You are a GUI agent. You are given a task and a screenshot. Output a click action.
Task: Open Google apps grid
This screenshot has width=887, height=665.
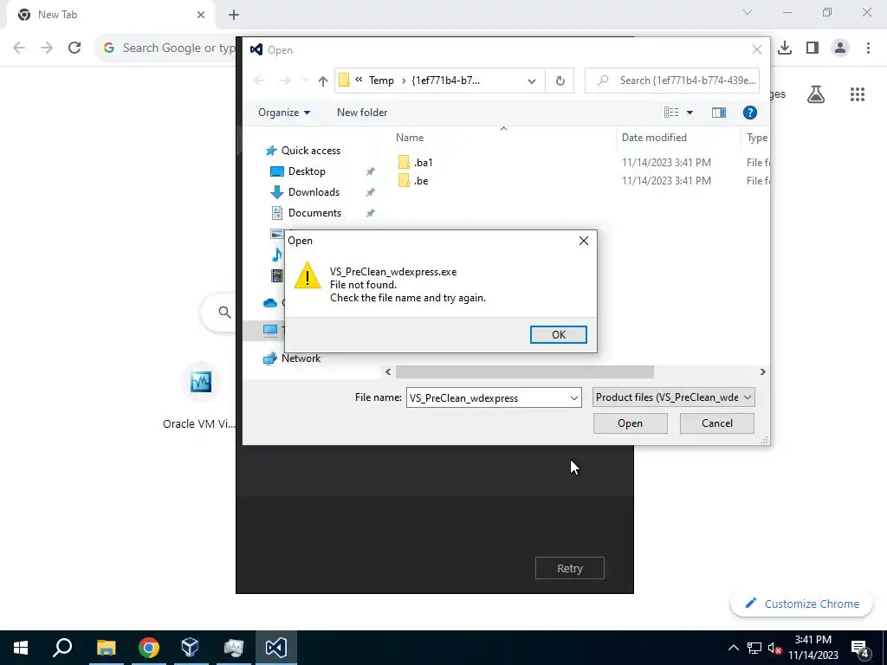coord(858,94)
